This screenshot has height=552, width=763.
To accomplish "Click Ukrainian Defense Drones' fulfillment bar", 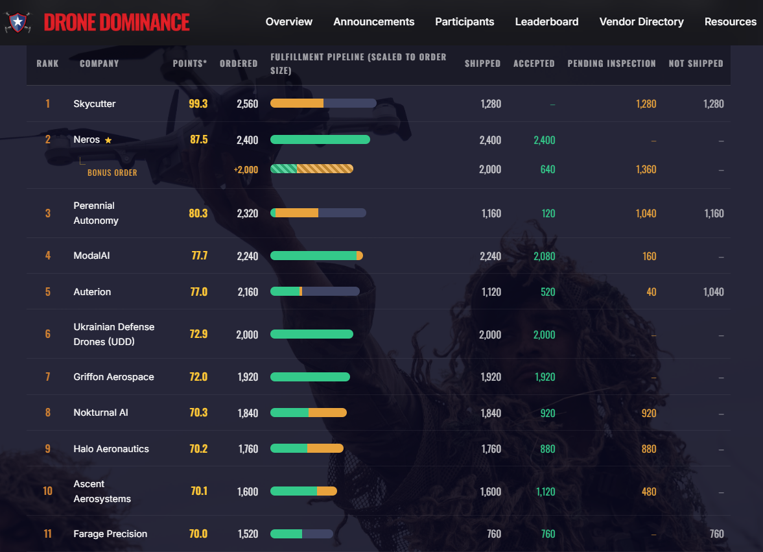I will tap(312, 334).
